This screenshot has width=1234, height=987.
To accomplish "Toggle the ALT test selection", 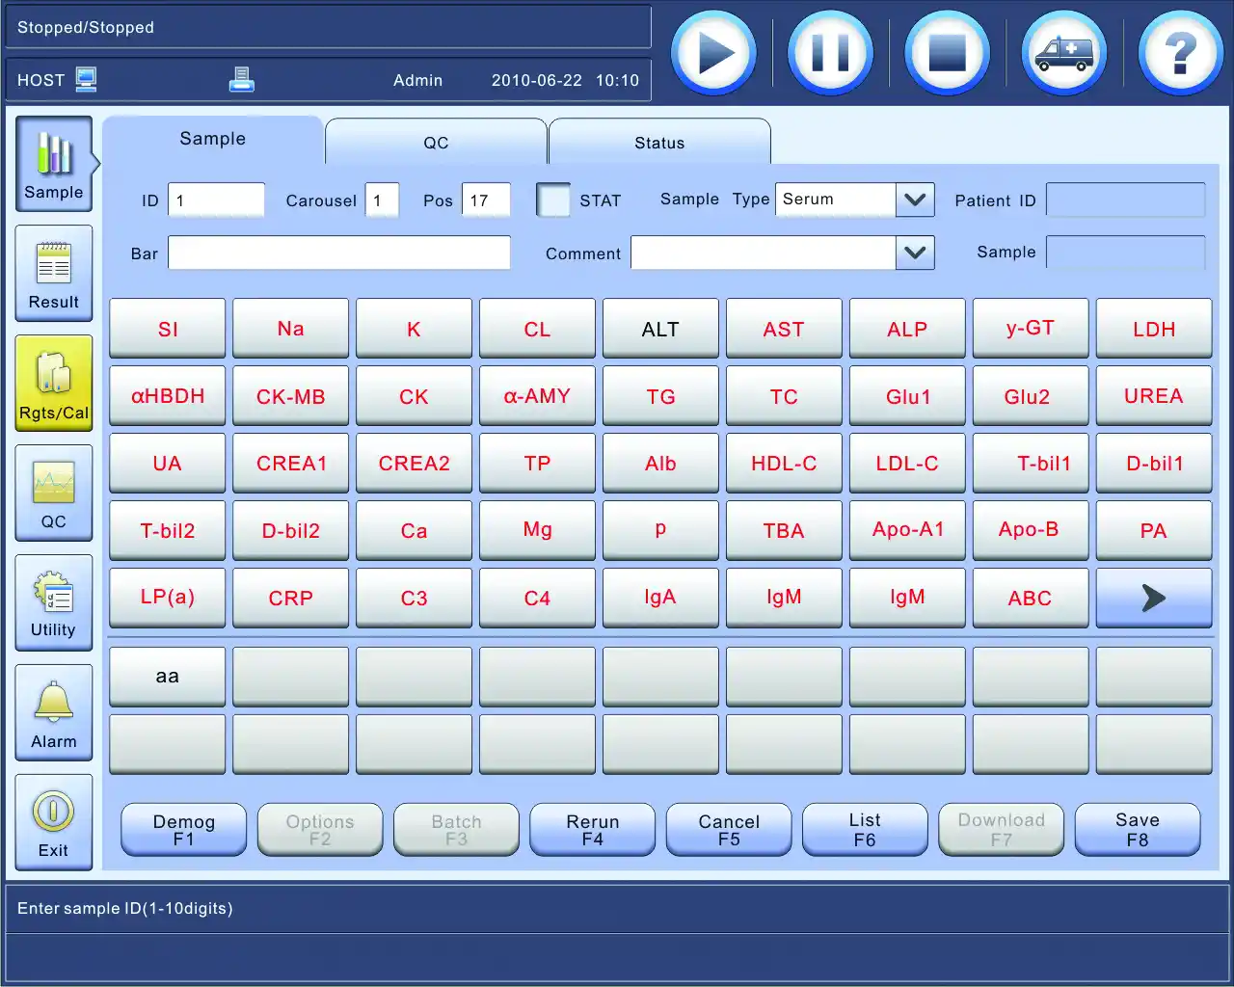I will tap(660, 330).
